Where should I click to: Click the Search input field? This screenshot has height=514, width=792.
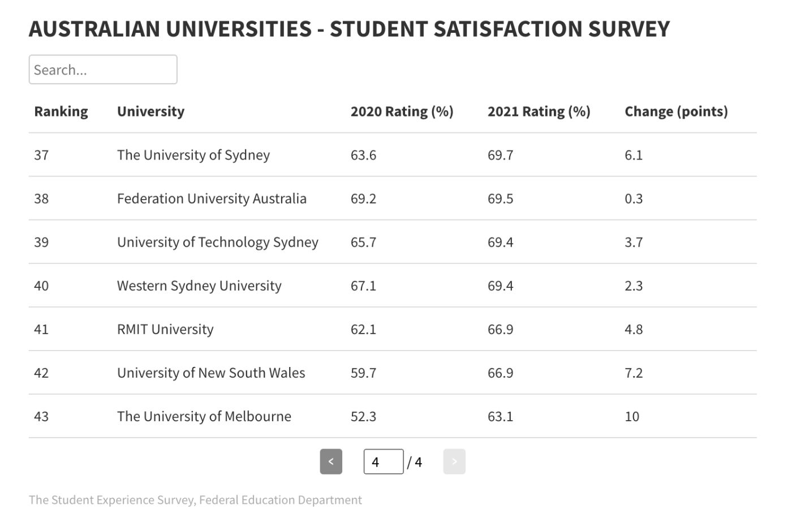pyautogui.click(x=103, y=70)
